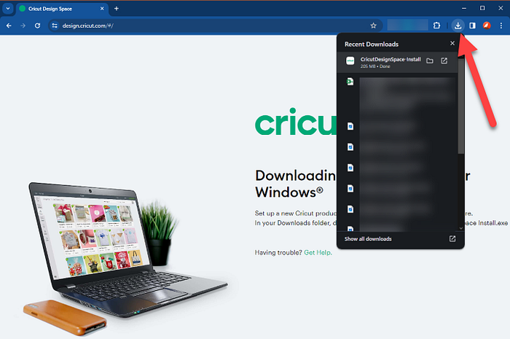Open the Extensions puzzle icon
Screen dimensions: 510x339
[436, 26]
